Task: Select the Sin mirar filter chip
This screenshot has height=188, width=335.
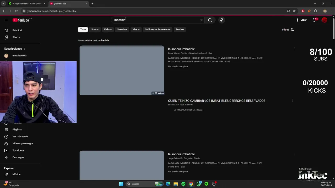Action: pos(122,30)
